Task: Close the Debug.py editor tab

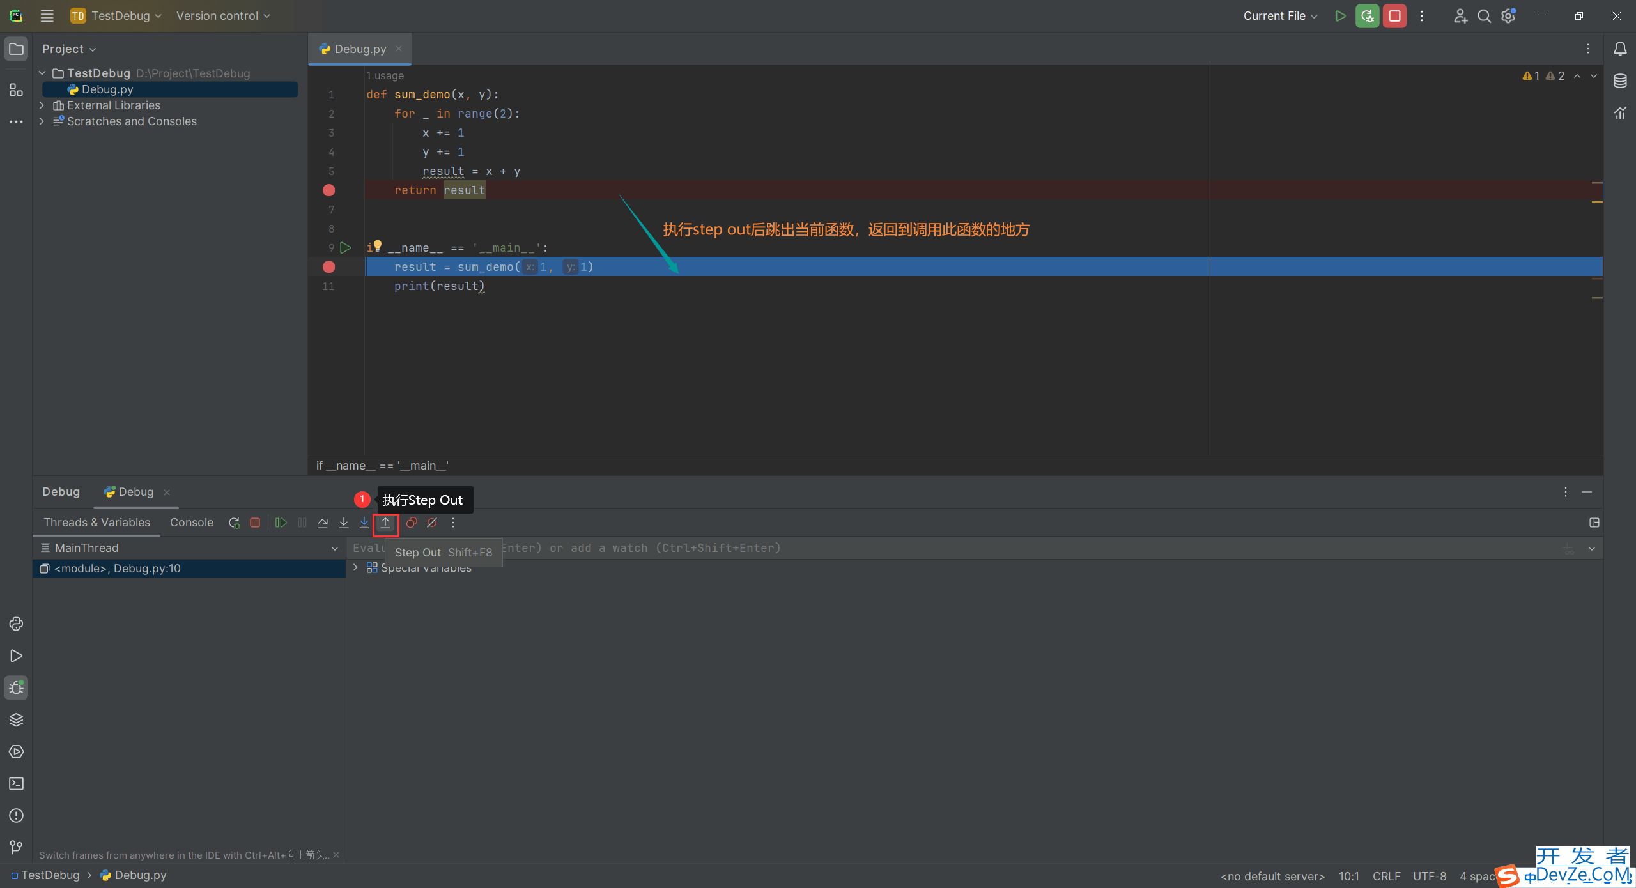Action: coord(399,49)
